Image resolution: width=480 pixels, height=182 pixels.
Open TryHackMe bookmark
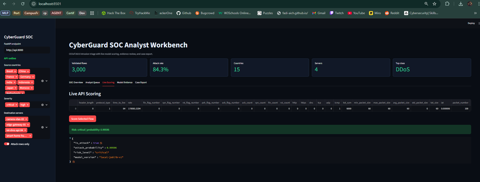[x=140, y=13]
